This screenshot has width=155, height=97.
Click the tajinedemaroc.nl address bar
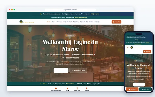[70, 10]
